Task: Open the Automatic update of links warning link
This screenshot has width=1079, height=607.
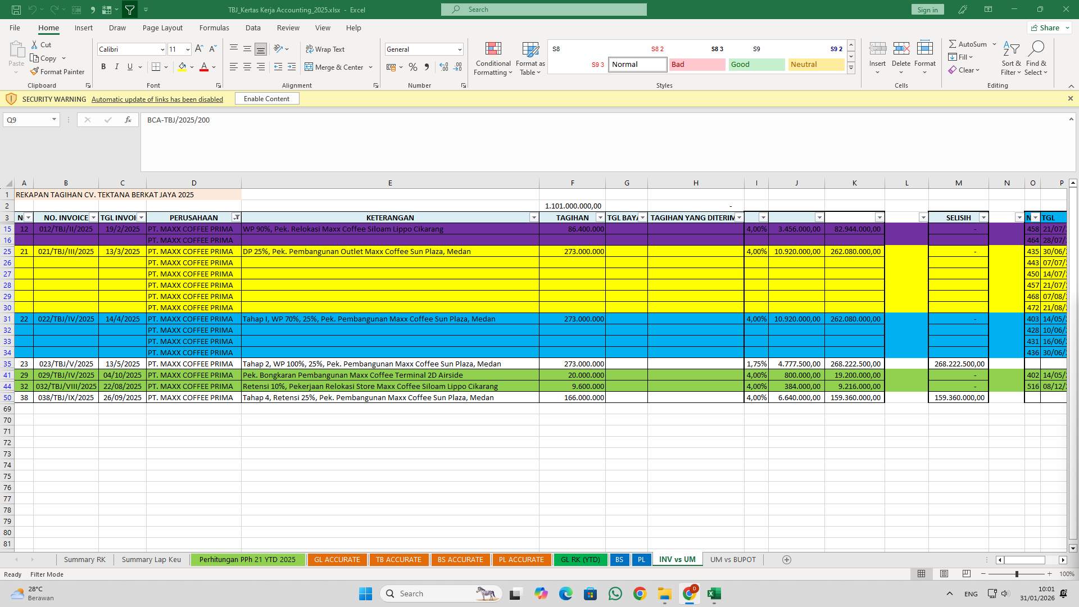Action: (x=157, y=99)
